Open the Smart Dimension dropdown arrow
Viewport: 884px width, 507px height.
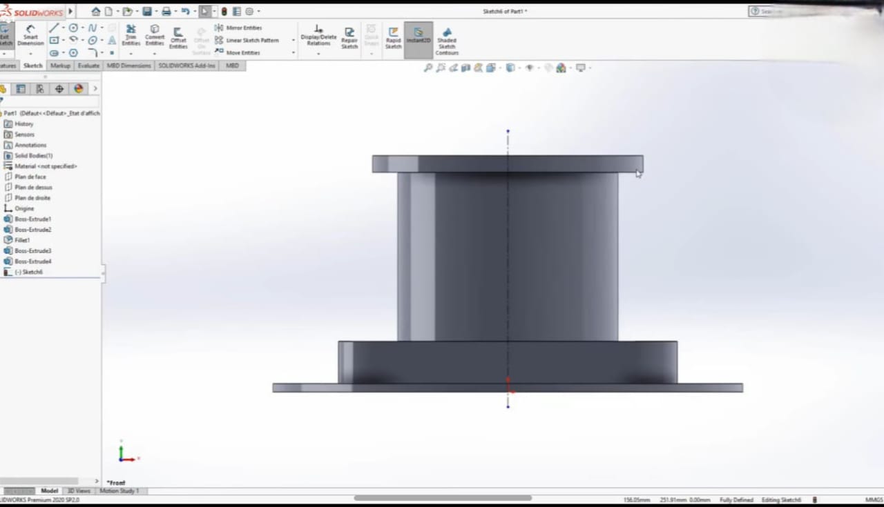[x=30, y=54]
